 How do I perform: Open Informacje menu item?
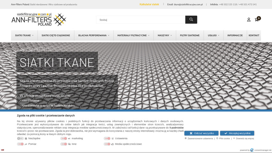pos(235,36)
